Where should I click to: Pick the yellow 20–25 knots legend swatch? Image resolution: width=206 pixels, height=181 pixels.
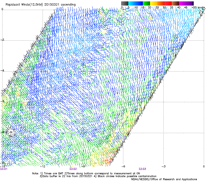(x=154, y=3)
